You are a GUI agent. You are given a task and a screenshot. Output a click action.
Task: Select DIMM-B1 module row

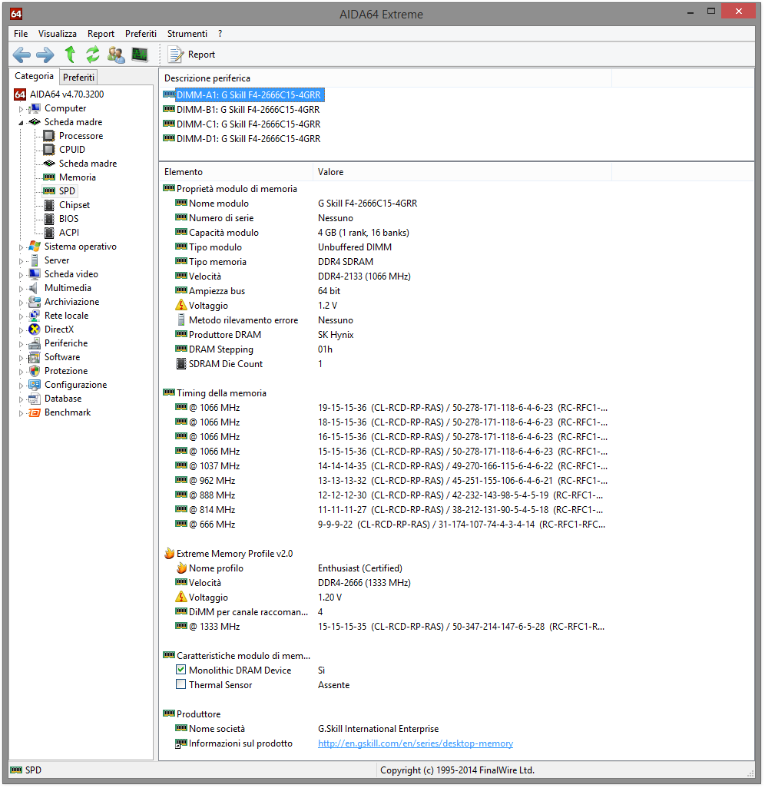coord(242,110)
